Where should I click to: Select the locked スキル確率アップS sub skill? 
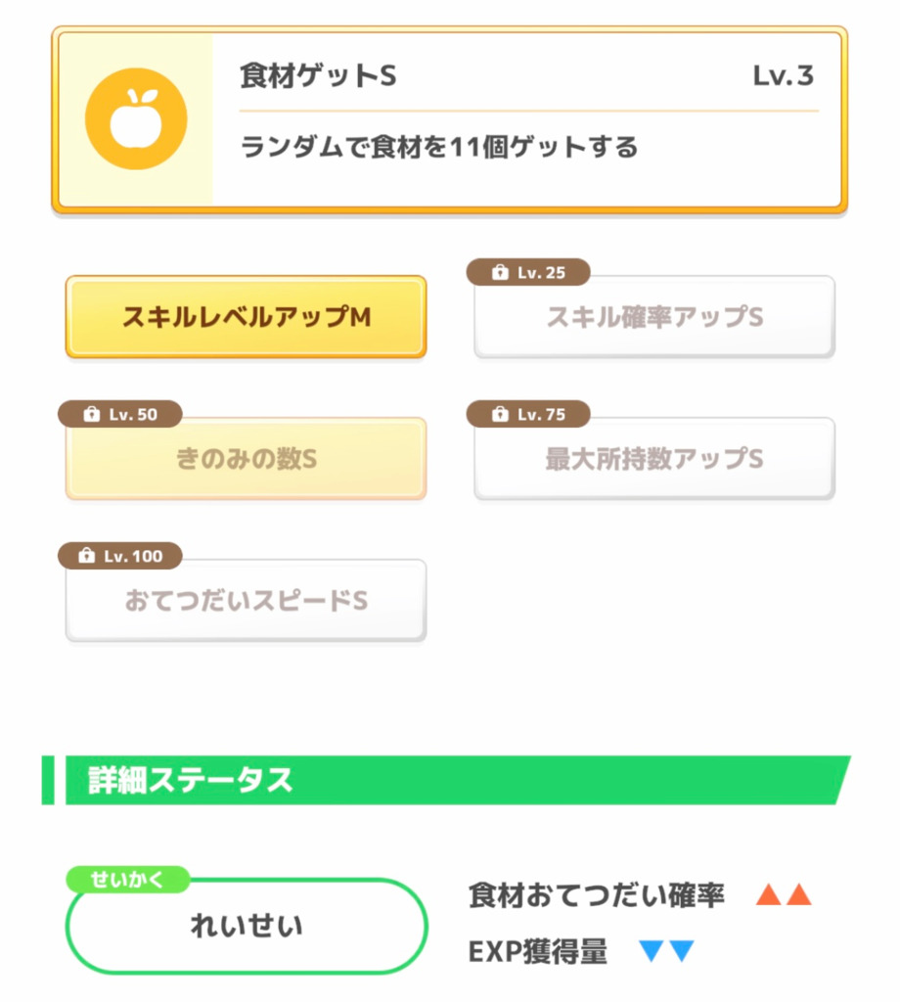pyautogui.click(x=654, y=318)
